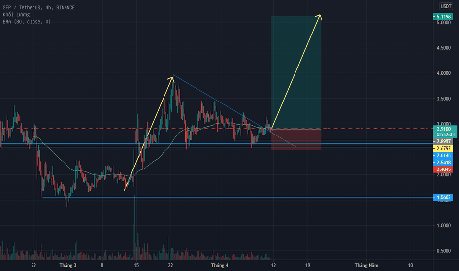
Task: Click the blue 1.5602 price label
Action: [443, 197]
